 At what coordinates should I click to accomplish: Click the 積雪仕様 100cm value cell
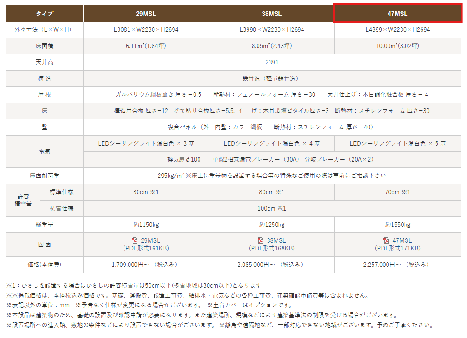tap(272, 208)
